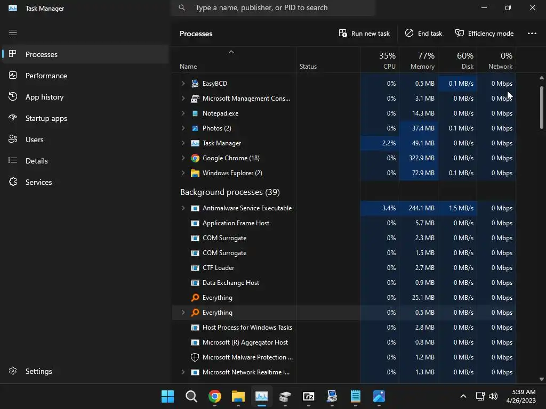
Task: Click the Notepad.exe process icon
Action: coord(195,113)
